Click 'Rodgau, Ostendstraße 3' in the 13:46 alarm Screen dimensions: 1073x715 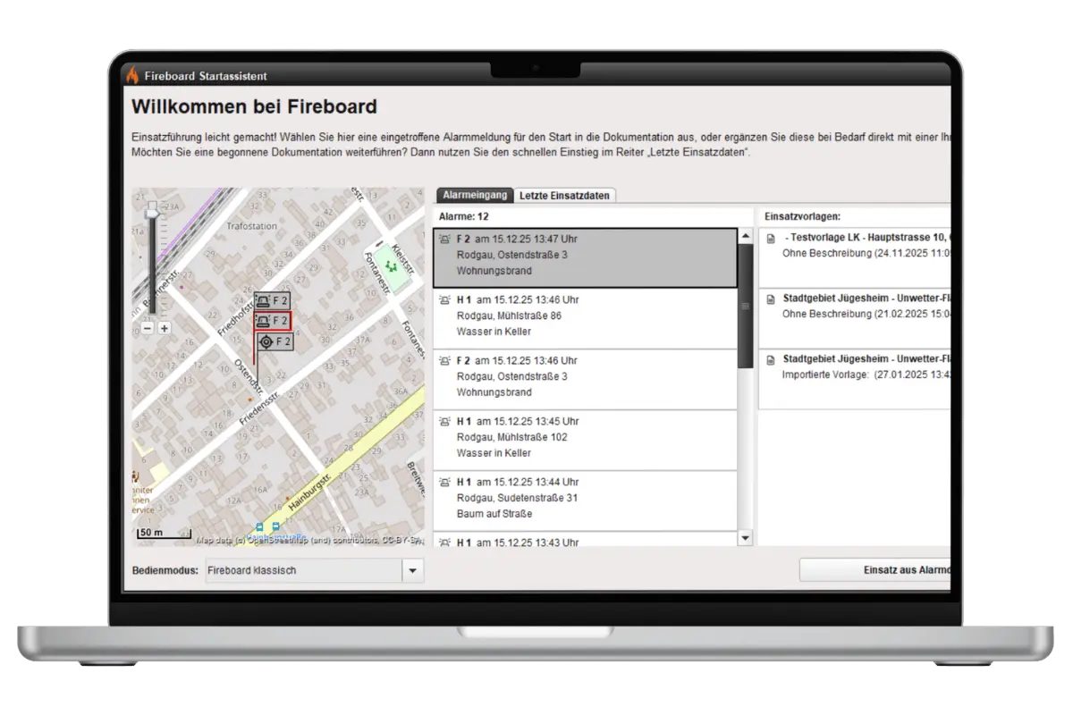pyautogui.click(x=511, y=376)
